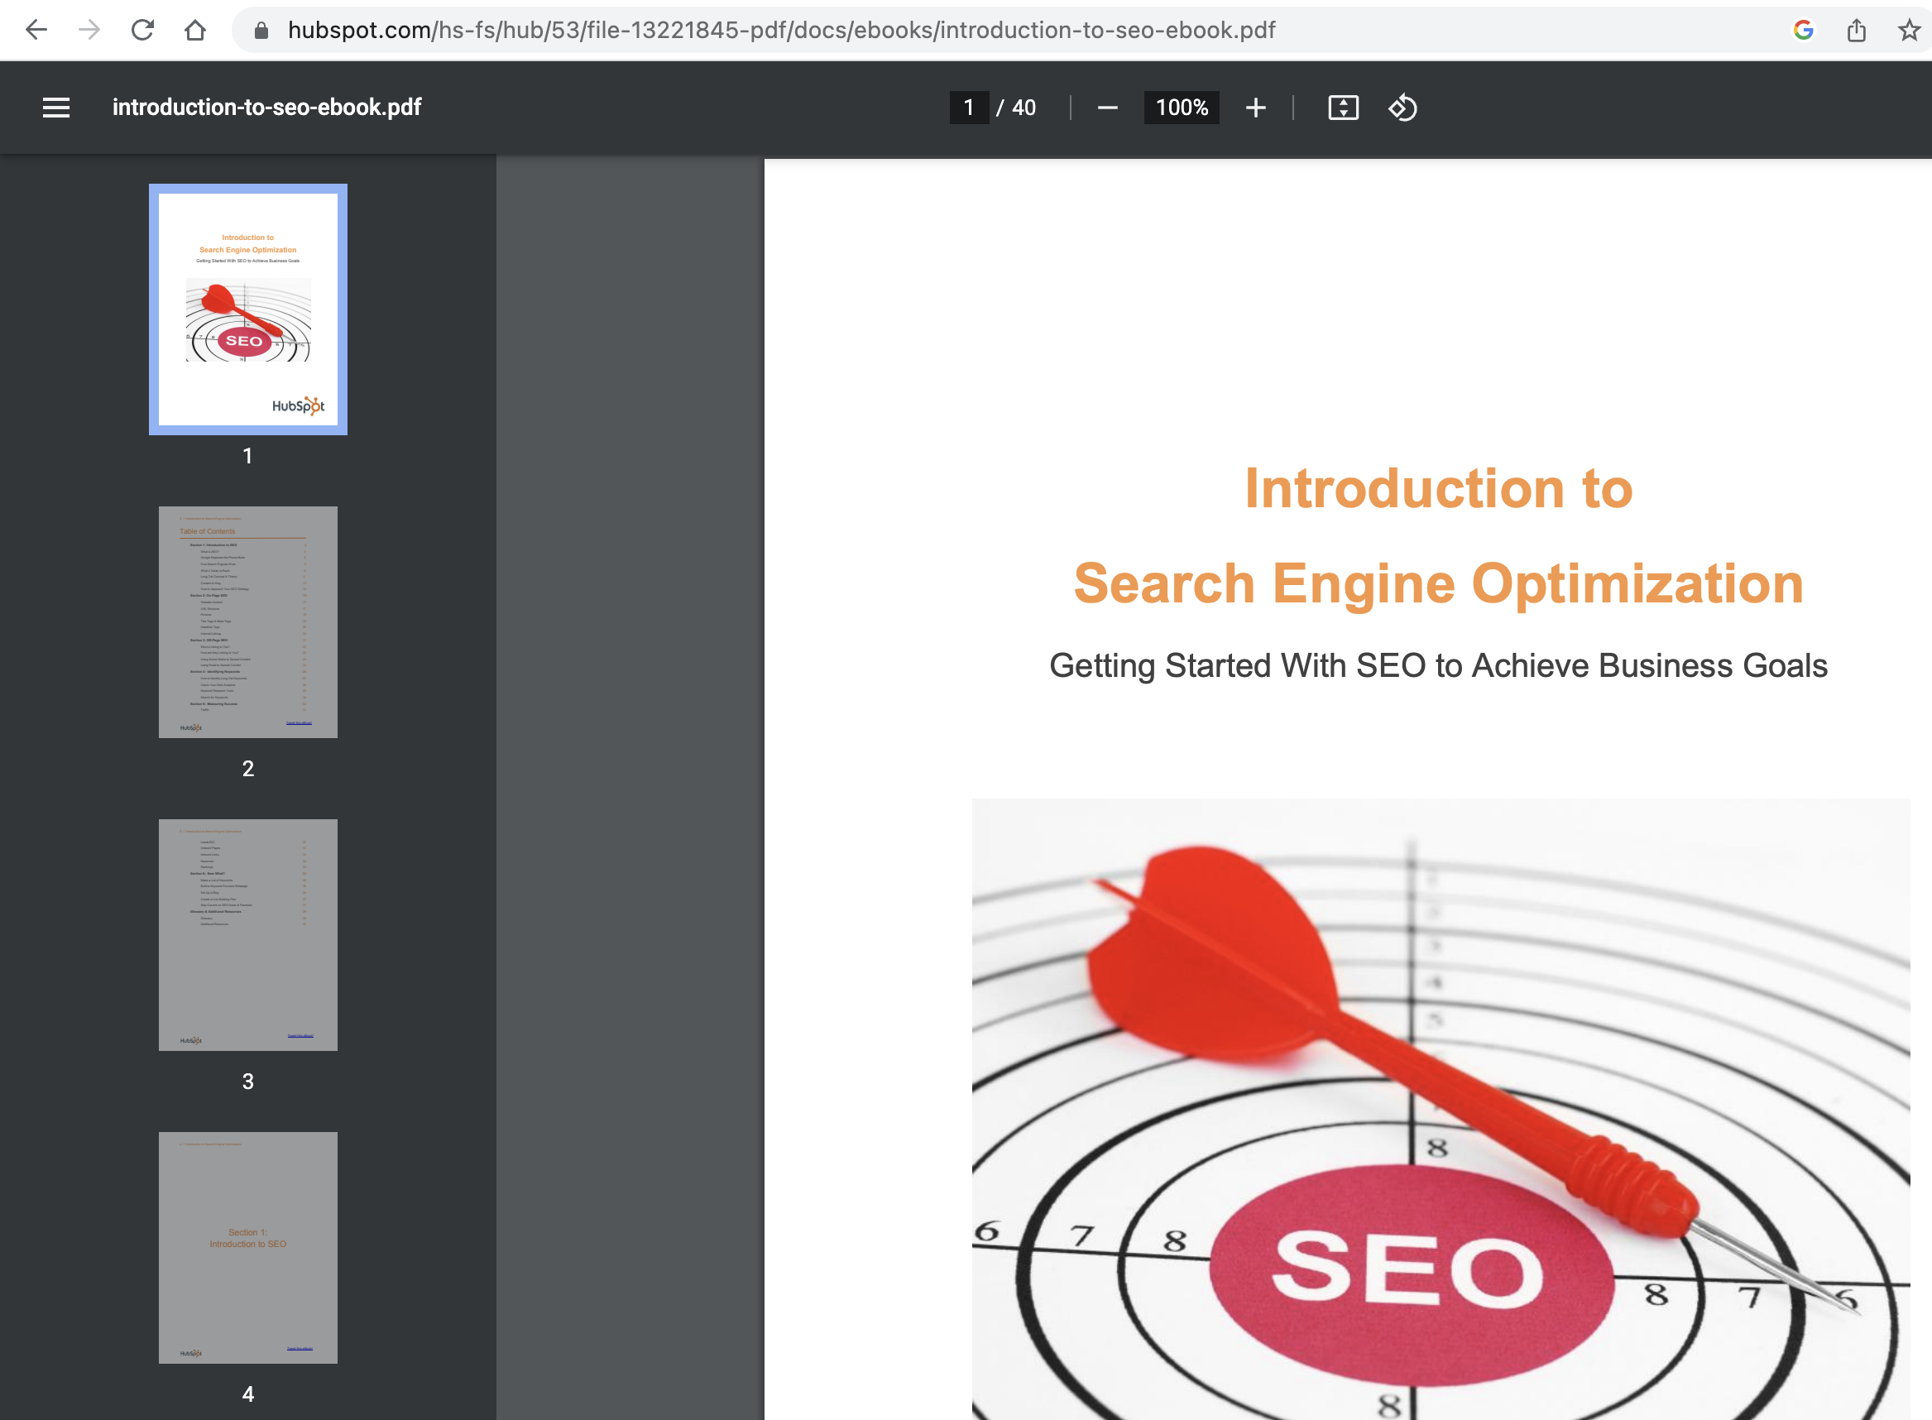Image resolution: width=1932 pixels, height=1420 pixels.
Task: Reload the current page
Action: 142,30
